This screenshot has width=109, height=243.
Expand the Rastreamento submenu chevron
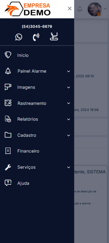pos(69,103)
